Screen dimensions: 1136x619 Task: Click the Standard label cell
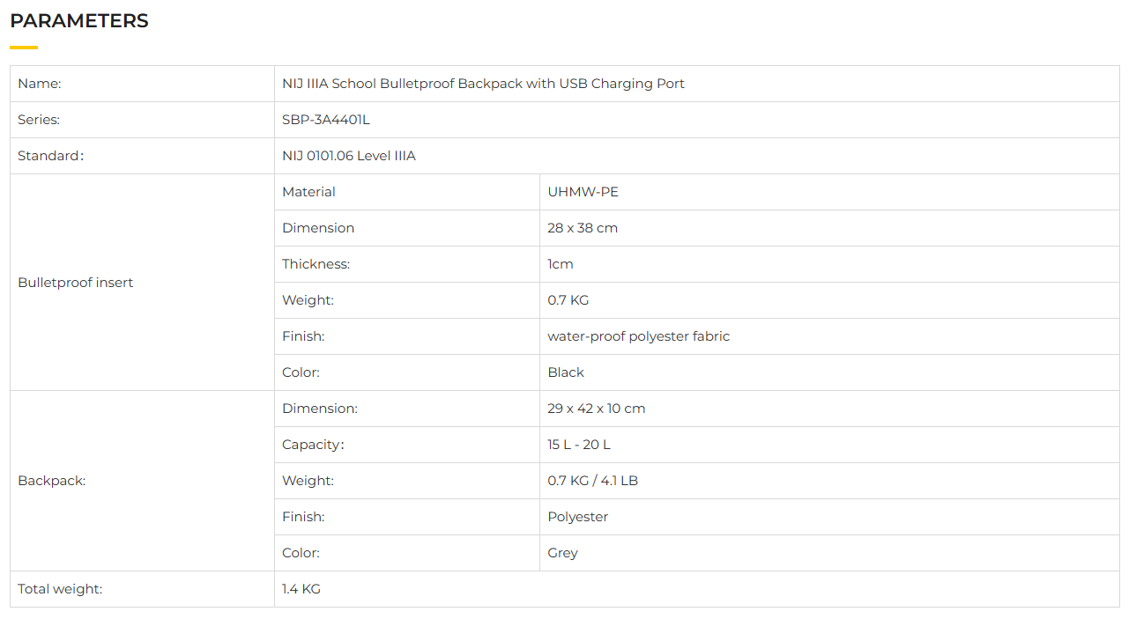click(x=50, y=156)
